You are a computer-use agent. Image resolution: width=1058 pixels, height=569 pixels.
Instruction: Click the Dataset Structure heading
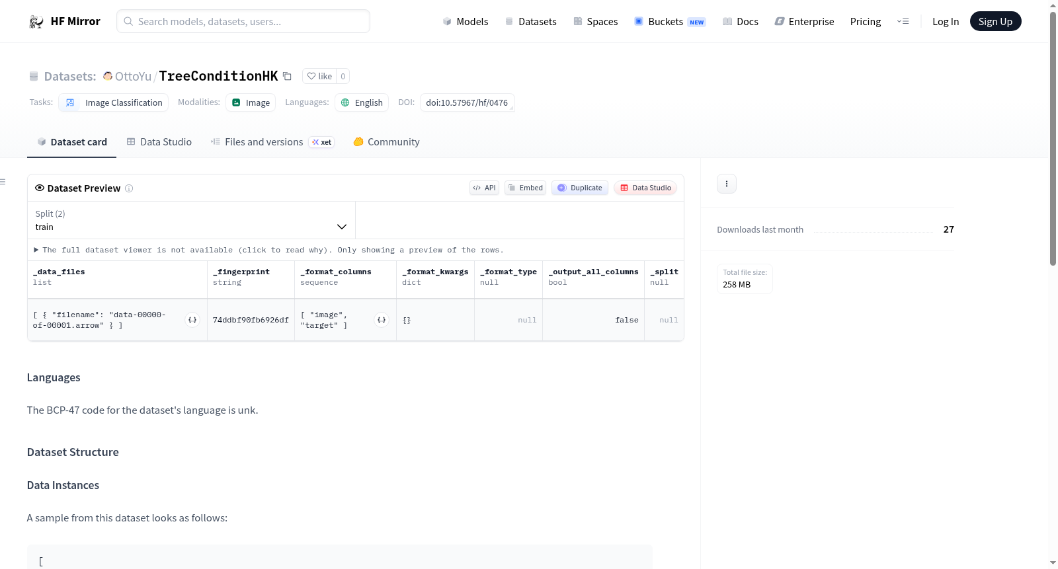coord(73,452)
